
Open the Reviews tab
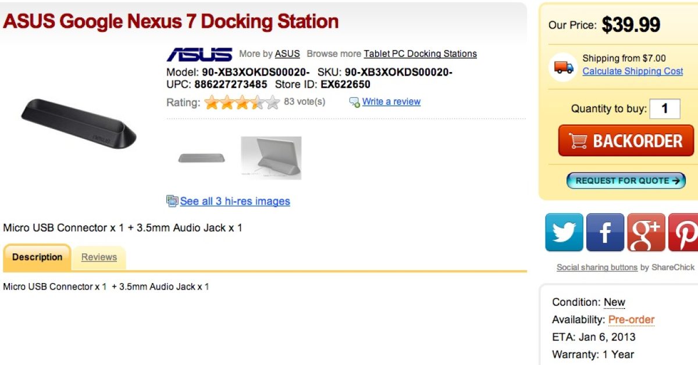99,257
